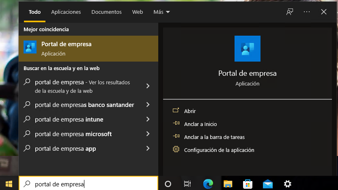338x190 pixels.
Task: Click the Windows Start button
Action: pyautogui.click(x=9, y=184)
